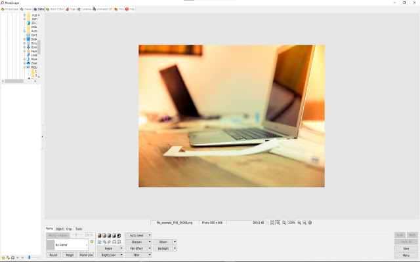Expand the Desktop folder in tree
Image resolution: width=420 pixels, height=262 pixels.
click(x=24, y=39)
